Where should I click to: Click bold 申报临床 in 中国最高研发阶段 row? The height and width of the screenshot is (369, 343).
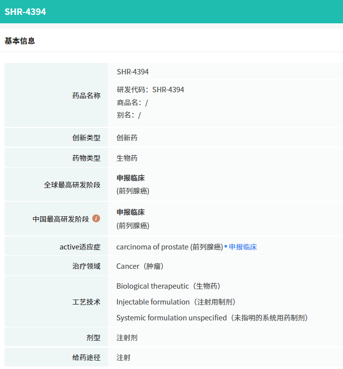[x=130, y=212]
